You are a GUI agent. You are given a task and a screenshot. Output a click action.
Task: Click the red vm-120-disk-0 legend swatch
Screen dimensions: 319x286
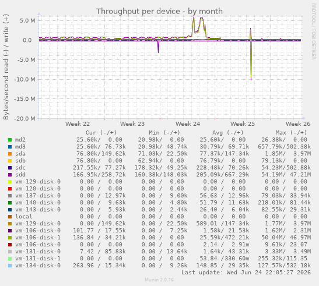pos(10,189)
